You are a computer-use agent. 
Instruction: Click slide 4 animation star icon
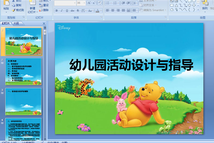coord(2,123)
